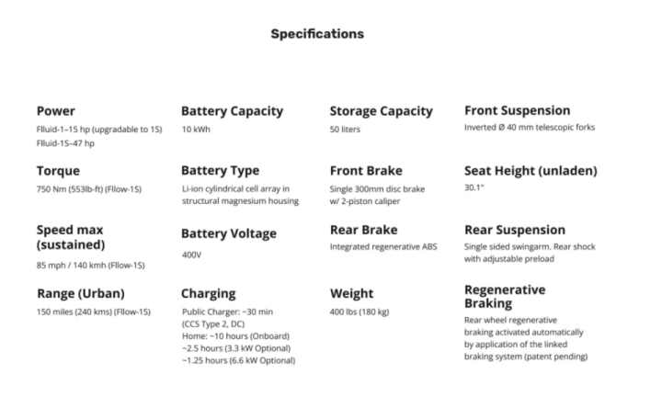The height and width of the screenshot is (408, 662).
Task: Click the Battery Voltage 400V value
Action: (191, 255)
